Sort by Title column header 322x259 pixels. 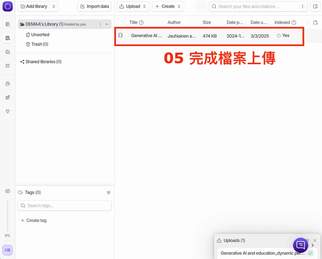133,22
